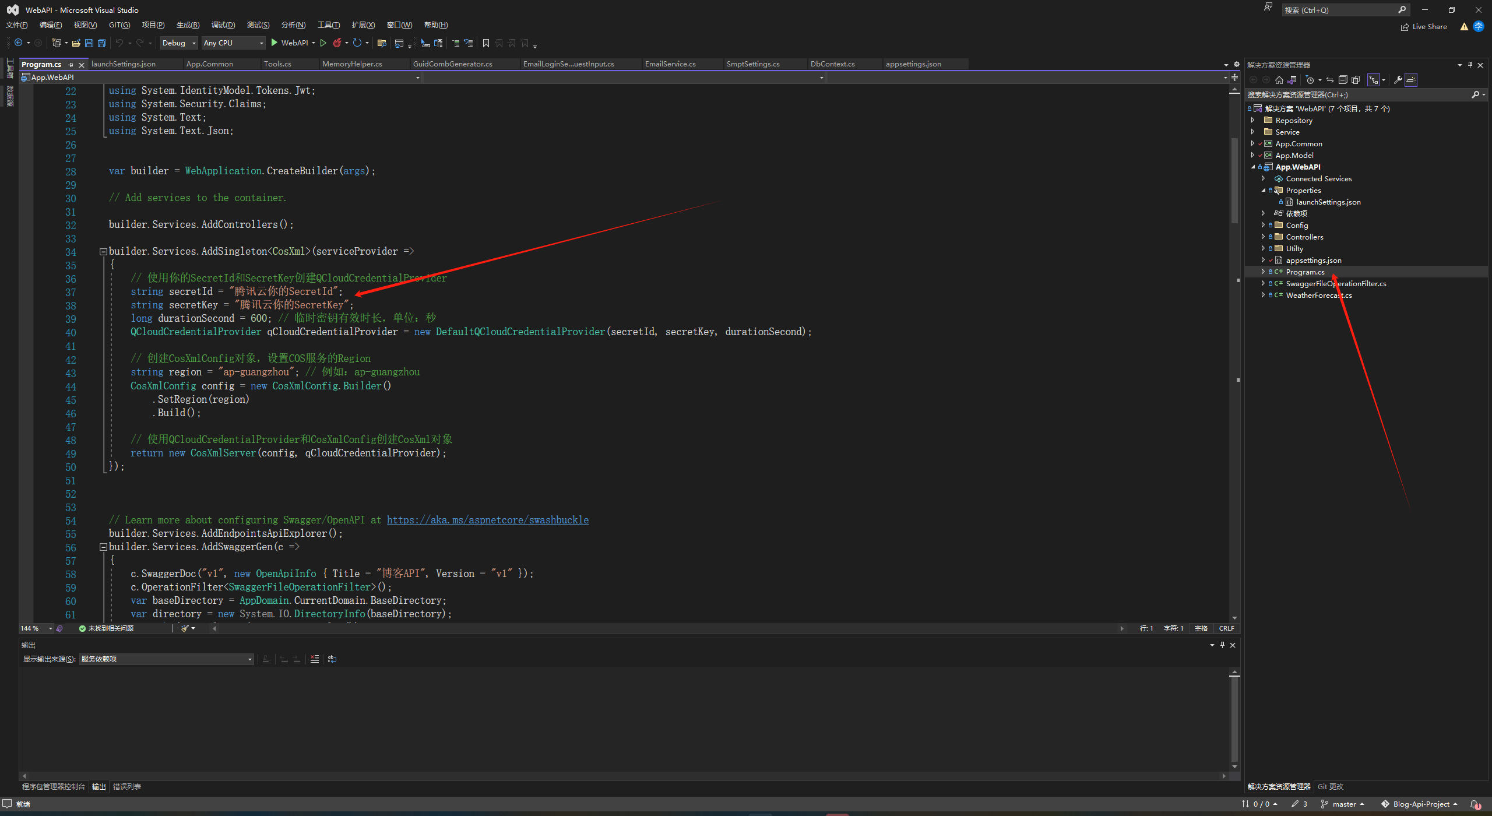
Task: Open the 调试(D) menu
Action: pos(223,24)
